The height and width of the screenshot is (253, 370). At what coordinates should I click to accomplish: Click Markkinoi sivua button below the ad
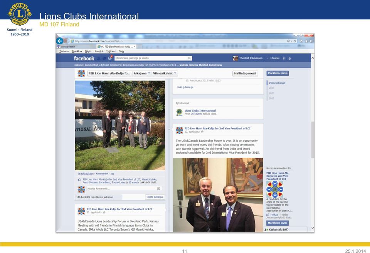(x=277, y=223)
